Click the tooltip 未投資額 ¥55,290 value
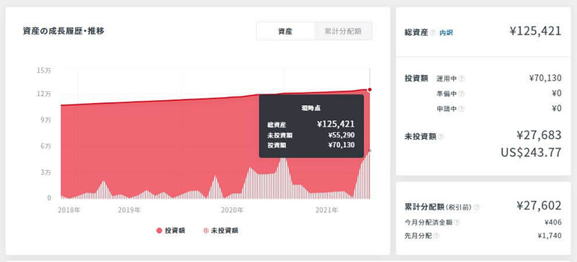The image size is (577, 262). (x=341, y=135)
